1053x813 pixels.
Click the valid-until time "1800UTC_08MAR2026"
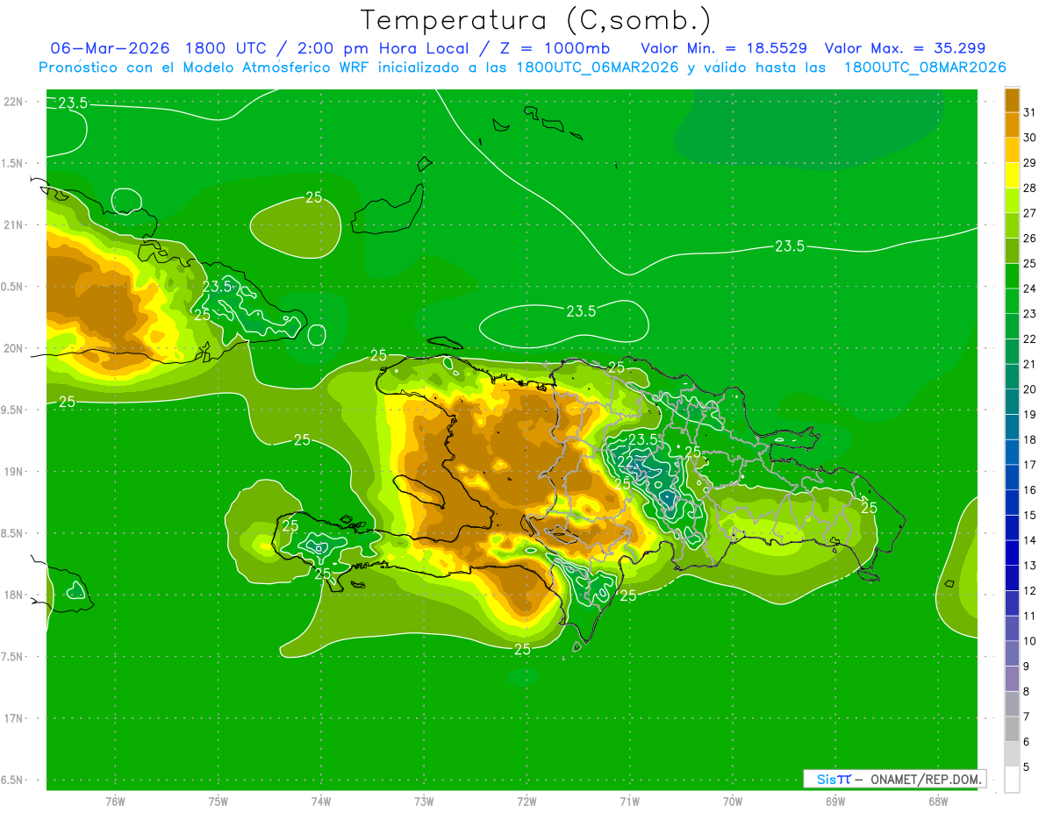[x=924, y=67]
